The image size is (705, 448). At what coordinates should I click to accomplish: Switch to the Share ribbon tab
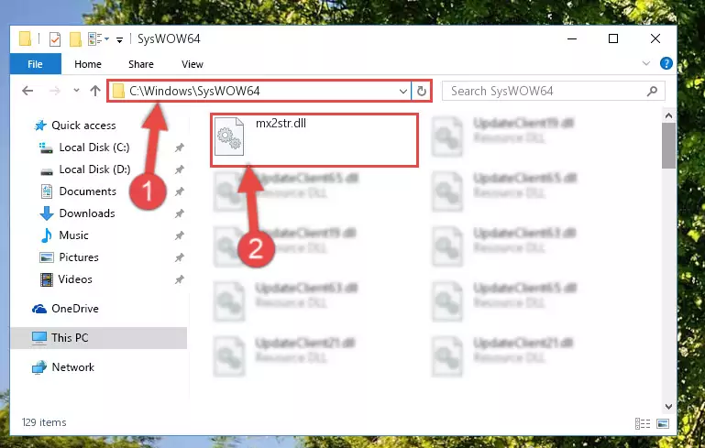point(141,64)
